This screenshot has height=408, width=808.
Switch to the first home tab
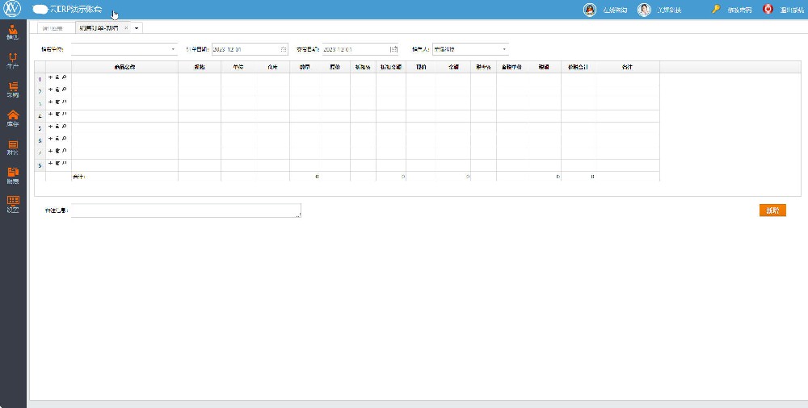(x=53, y=28)
